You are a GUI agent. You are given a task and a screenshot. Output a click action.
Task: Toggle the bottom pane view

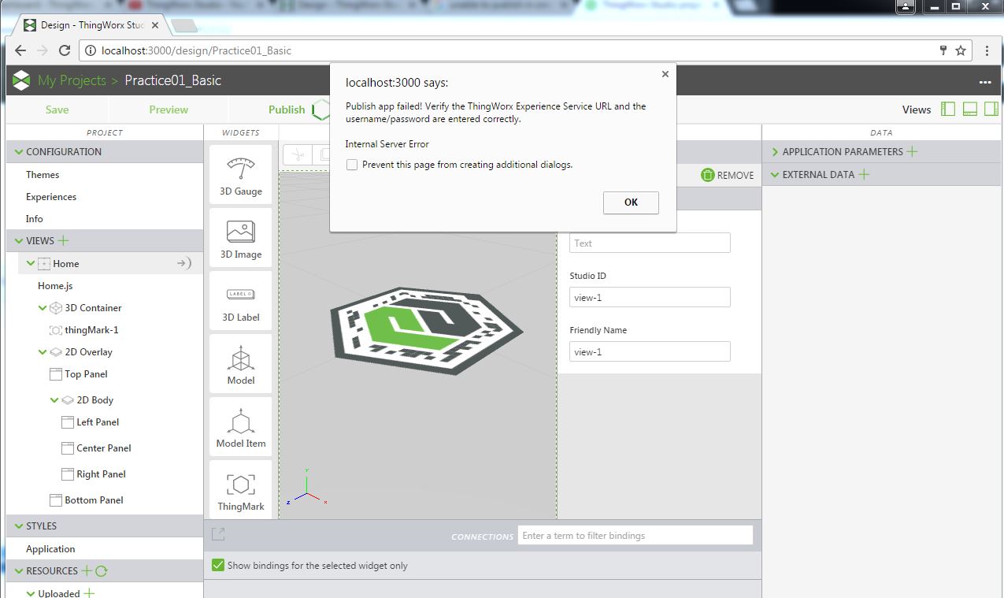[970, 109]
